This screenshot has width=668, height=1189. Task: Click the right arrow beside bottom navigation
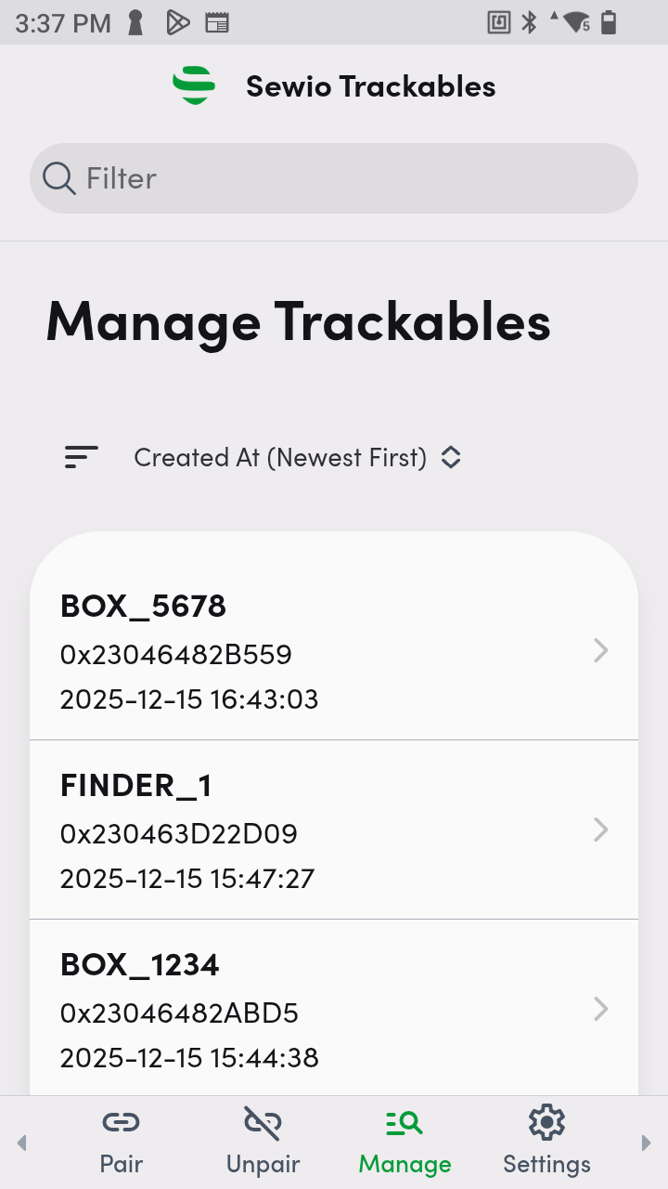(646, 1143)
